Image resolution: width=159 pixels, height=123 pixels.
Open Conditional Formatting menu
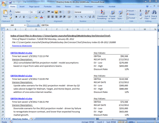tap(102, 14)
